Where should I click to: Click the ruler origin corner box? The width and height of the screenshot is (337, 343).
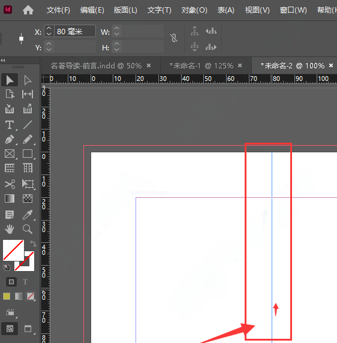(46, 79)
